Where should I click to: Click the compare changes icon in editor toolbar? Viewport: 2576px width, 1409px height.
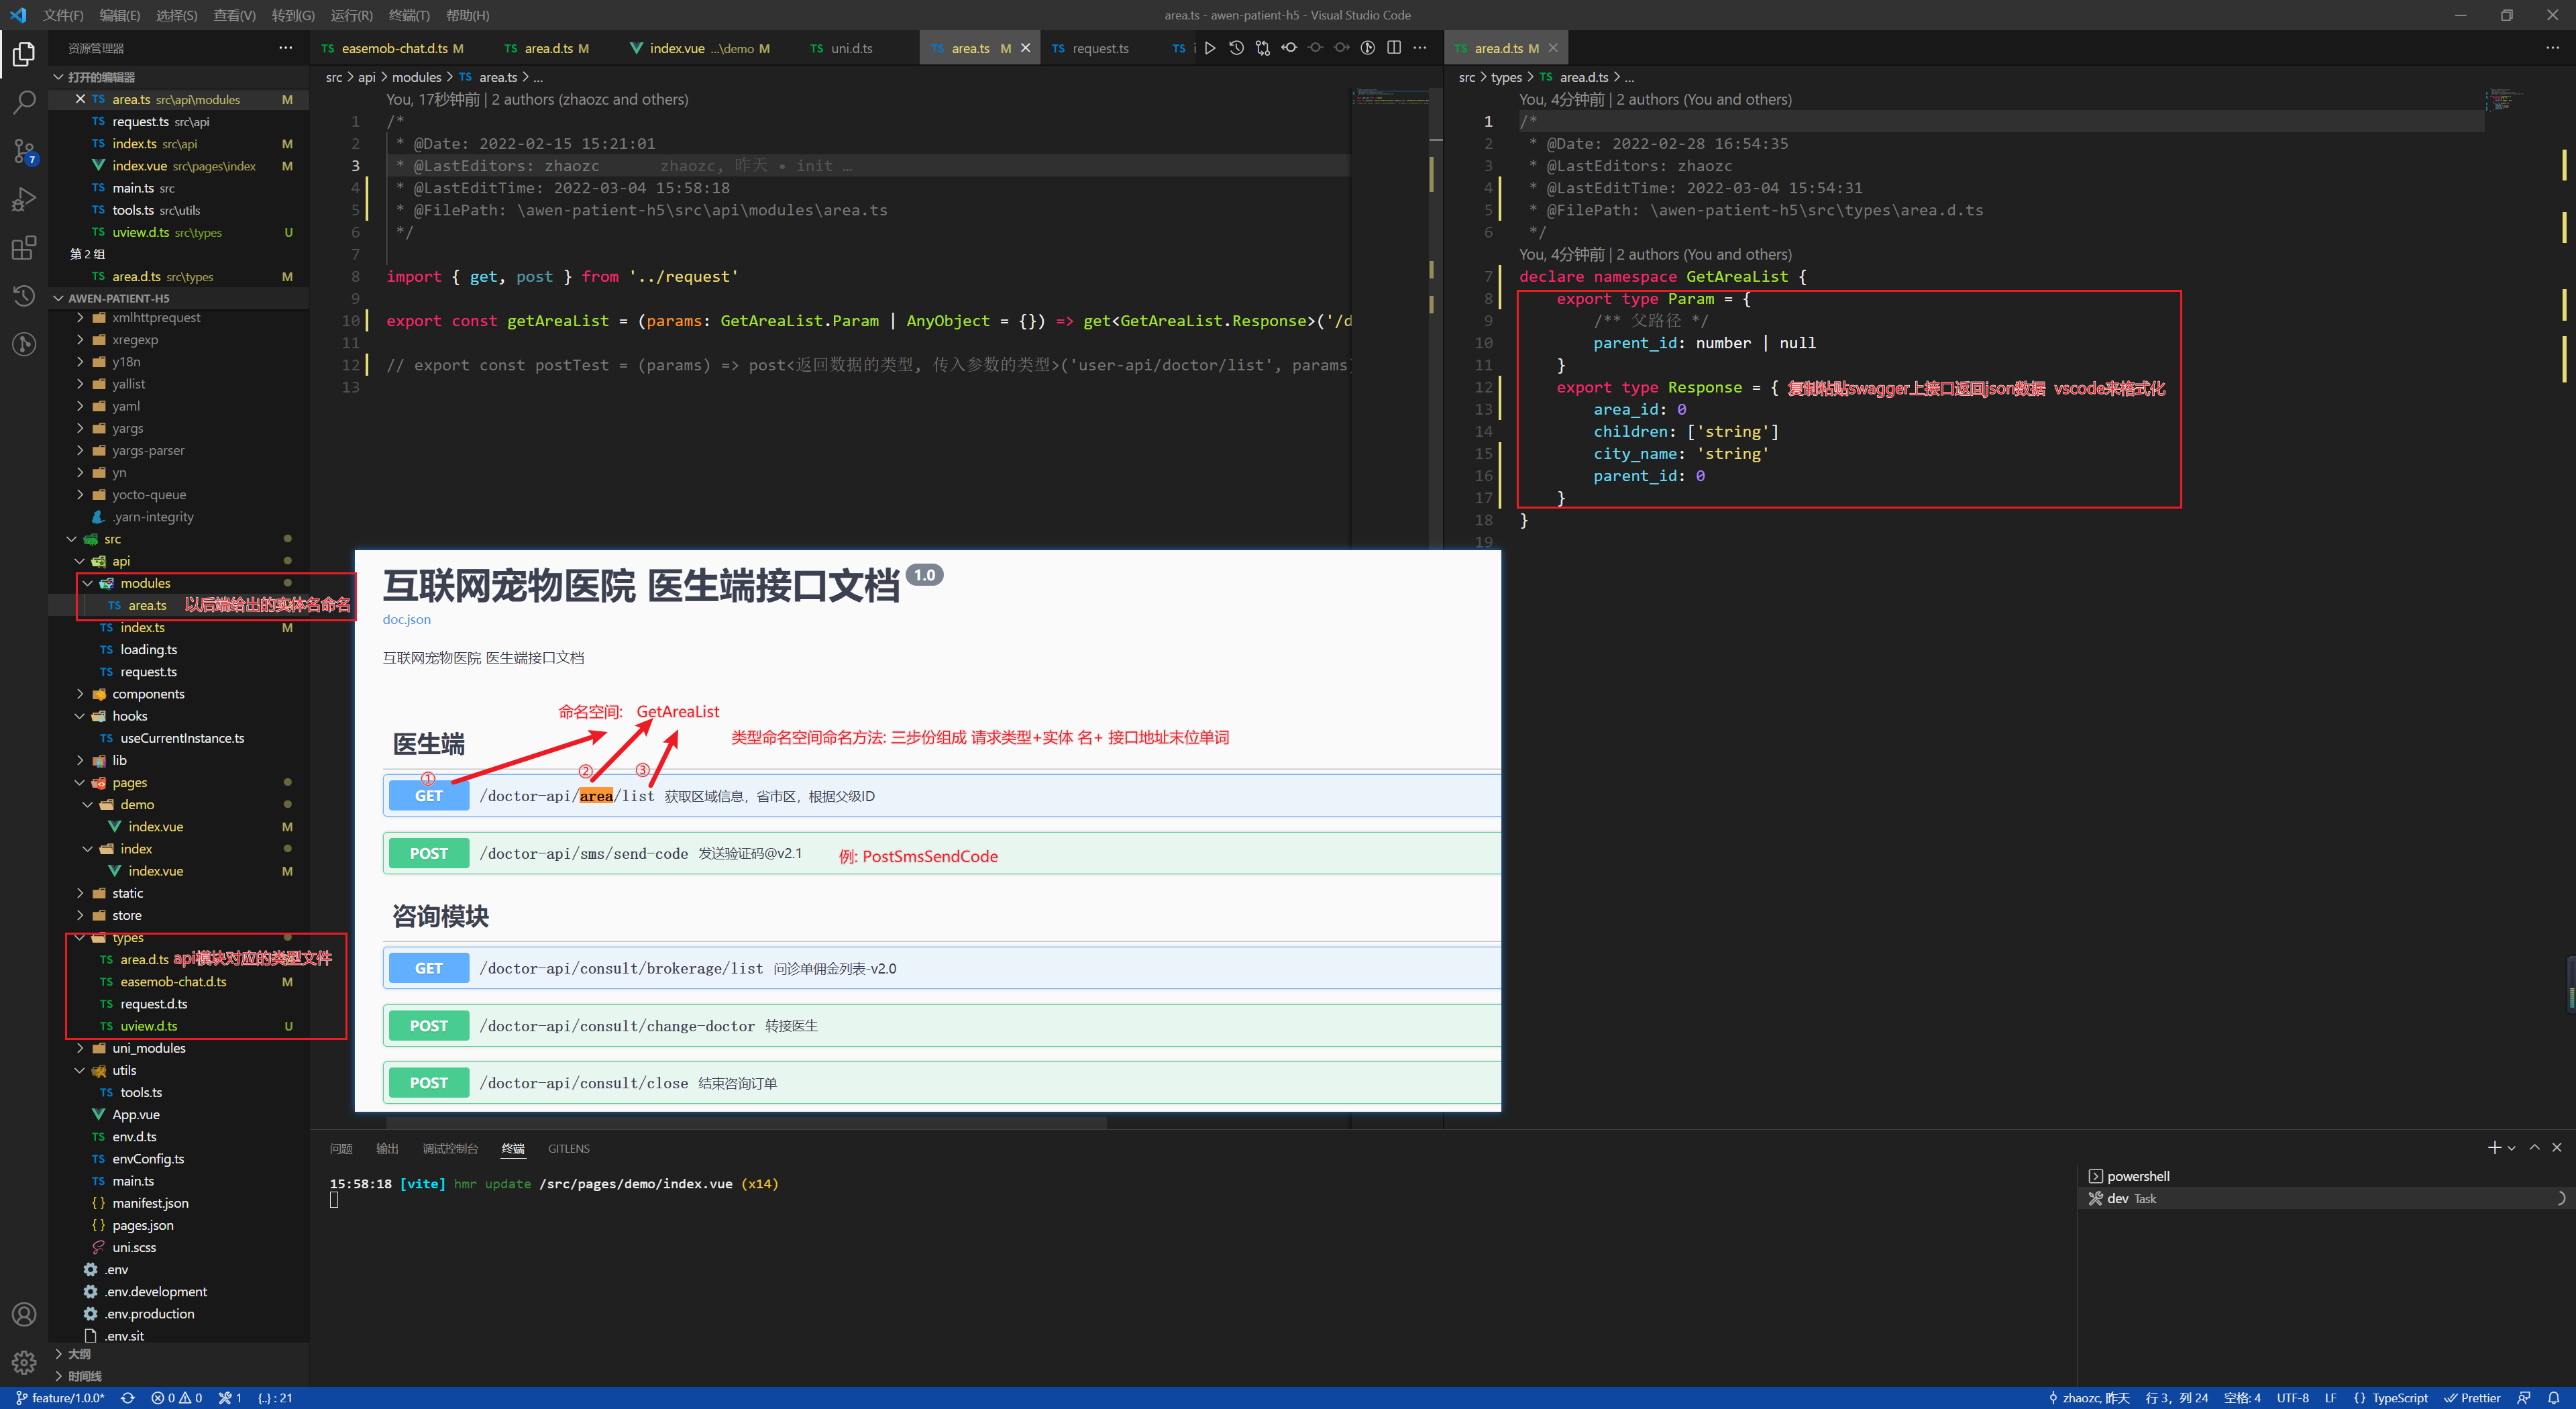pos(1263,48)
